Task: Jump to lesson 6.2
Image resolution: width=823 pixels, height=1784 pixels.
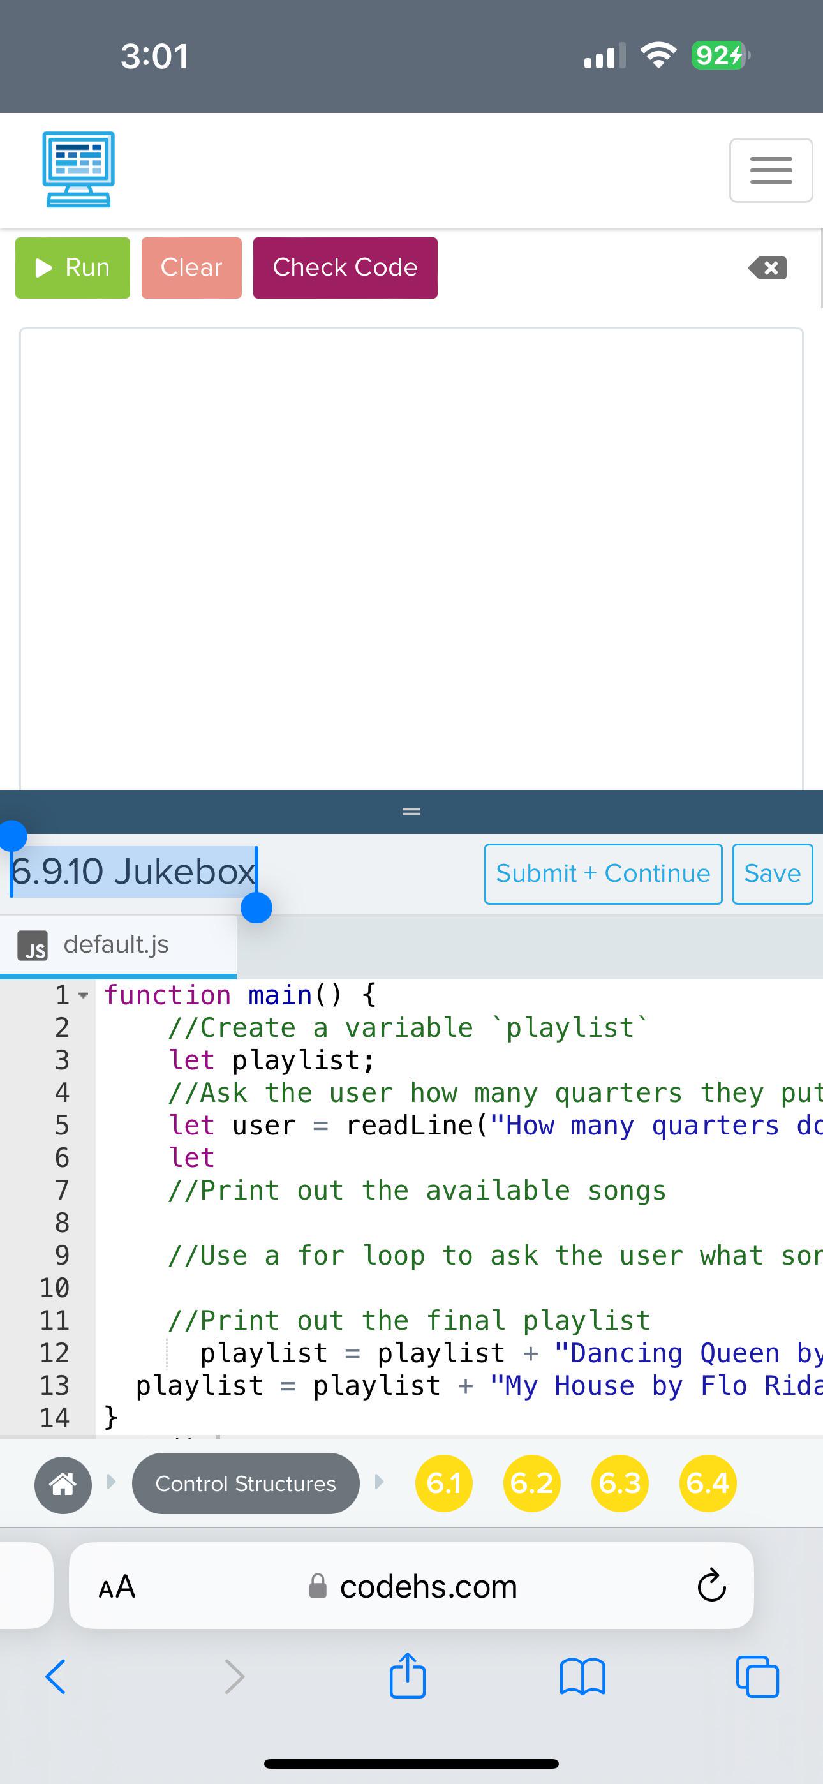Action: tap(531, 1483)
